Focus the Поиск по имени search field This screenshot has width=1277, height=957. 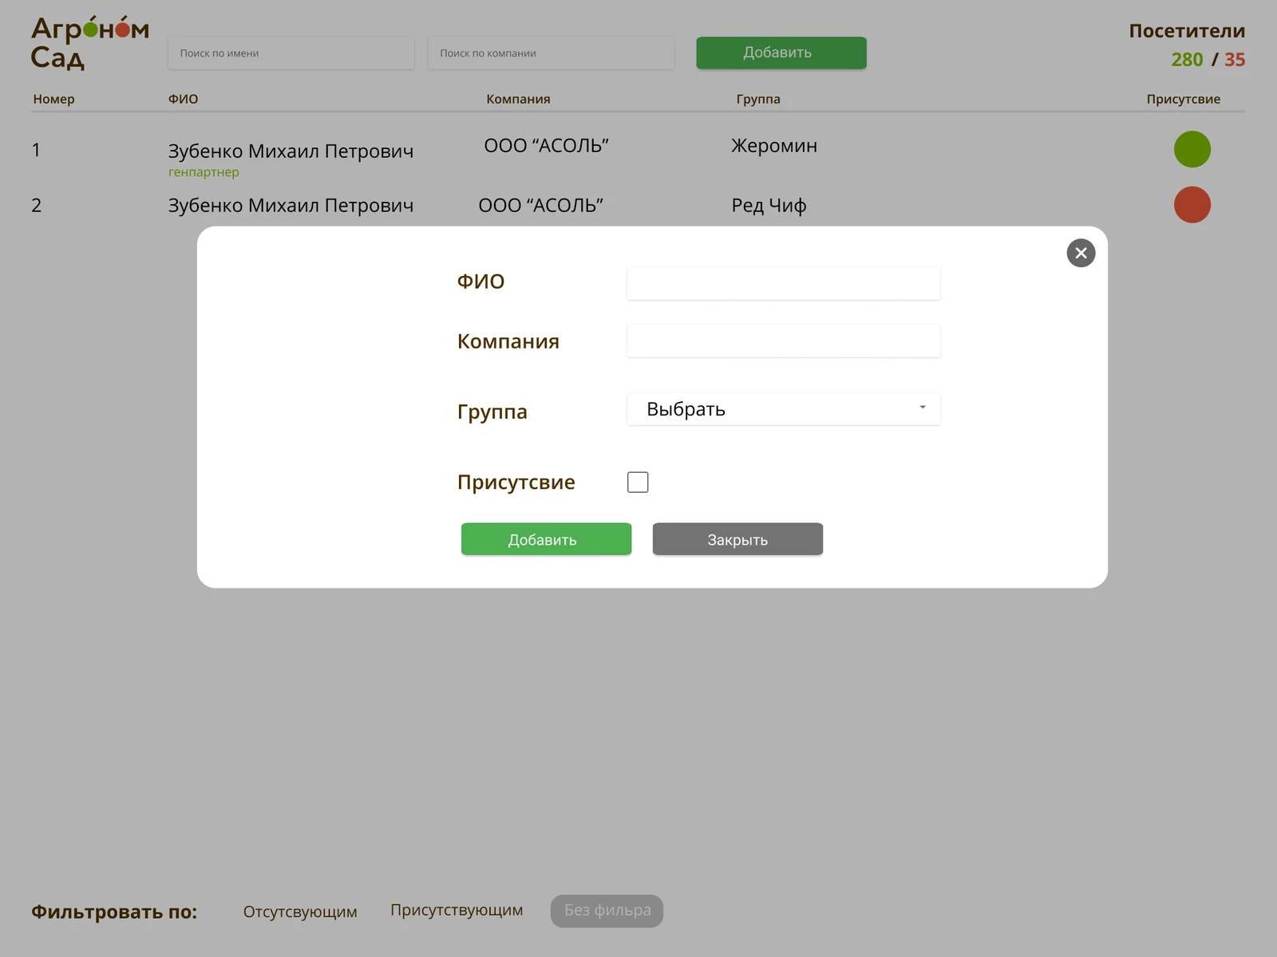(x=291, y=53)
